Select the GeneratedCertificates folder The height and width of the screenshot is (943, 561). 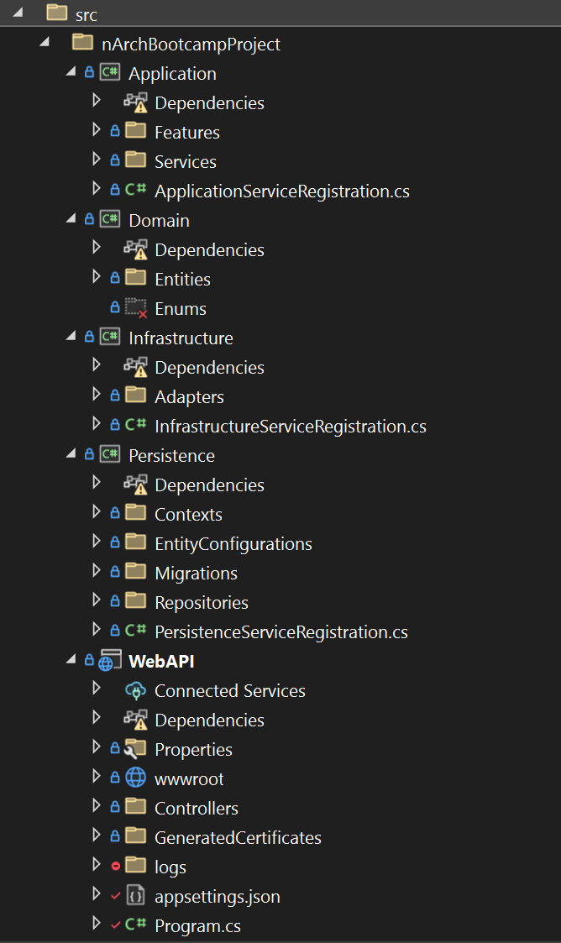coord(239,838)
